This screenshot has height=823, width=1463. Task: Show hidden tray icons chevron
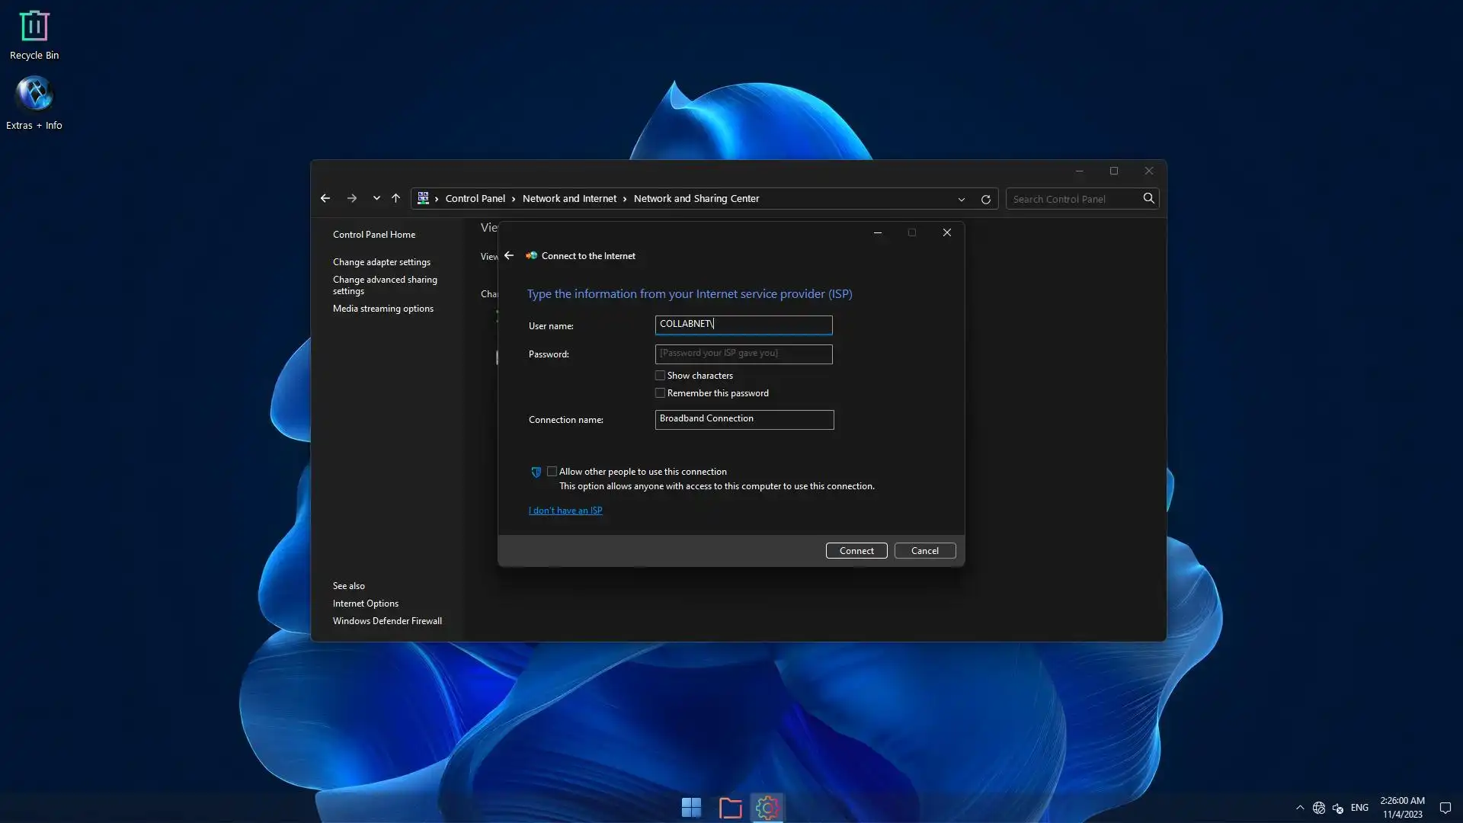1300,808
